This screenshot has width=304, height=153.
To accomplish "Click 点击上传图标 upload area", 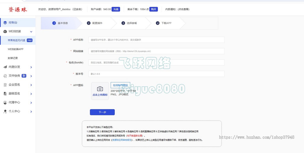I will (100, 91).
